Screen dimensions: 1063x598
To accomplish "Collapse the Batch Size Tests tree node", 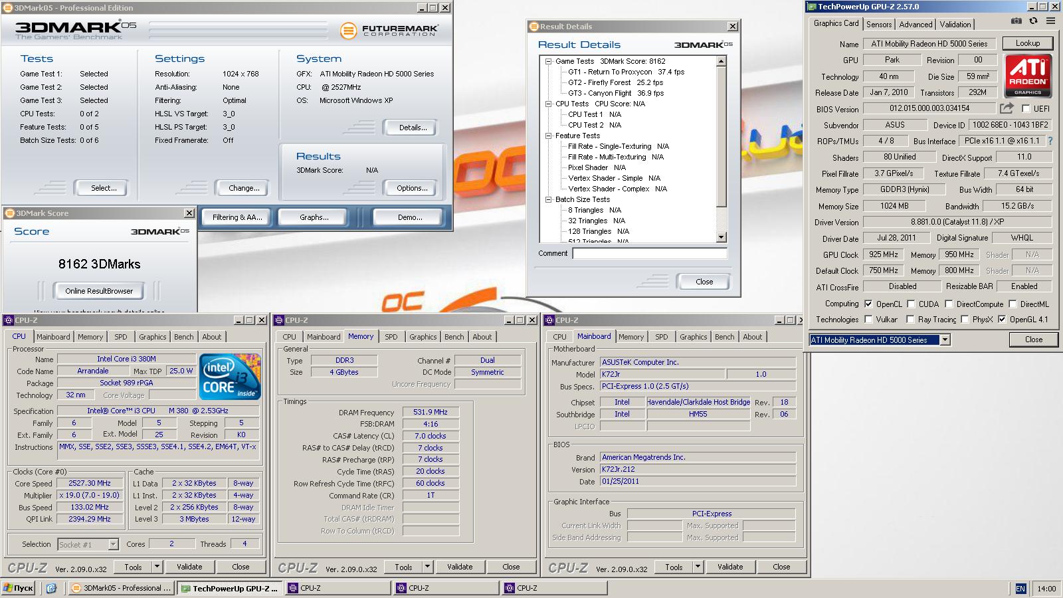I will tap(548, 199).
